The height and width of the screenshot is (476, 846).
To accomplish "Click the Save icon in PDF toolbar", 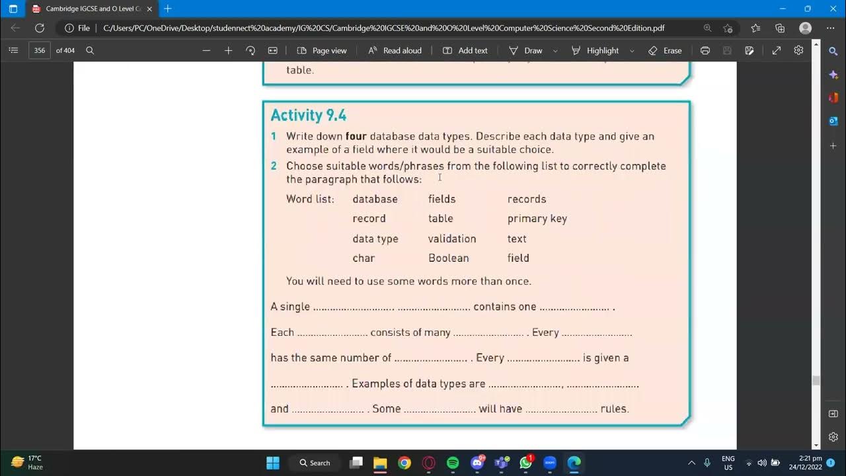I will 727,50.
